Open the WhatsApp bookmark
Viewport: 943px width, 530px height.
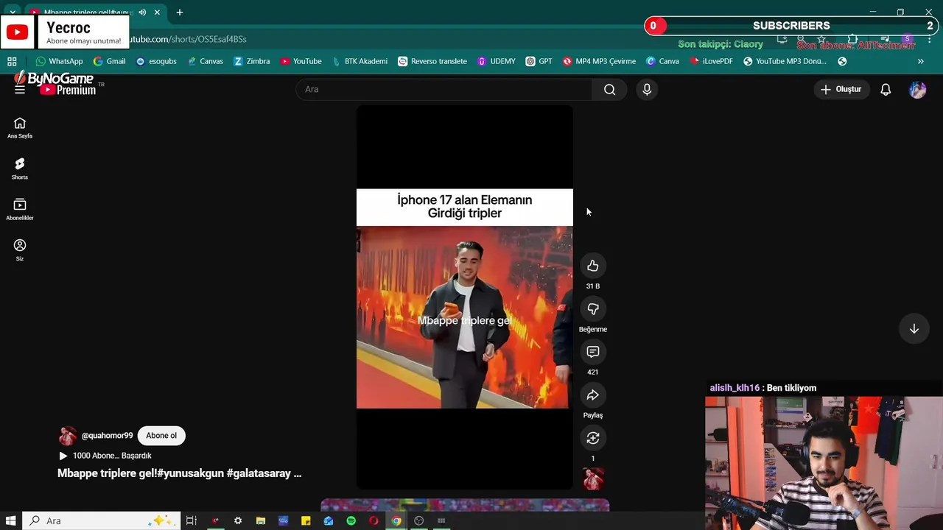[x=59, y=61]
